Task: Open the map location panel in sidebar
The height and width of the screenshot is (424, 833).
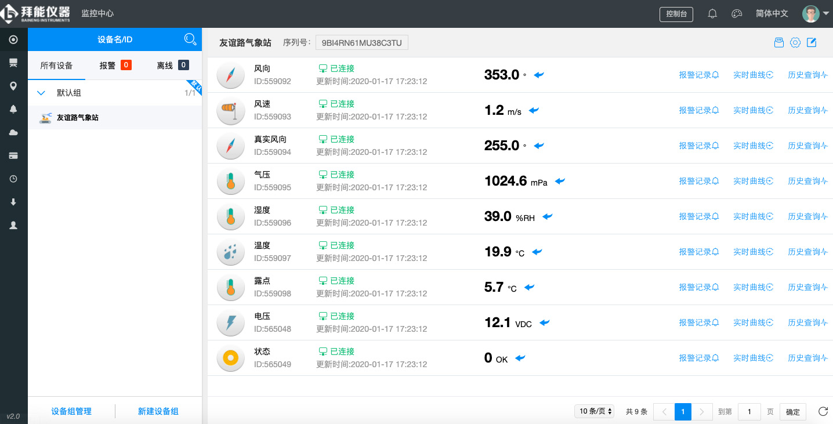Action: 13,85
